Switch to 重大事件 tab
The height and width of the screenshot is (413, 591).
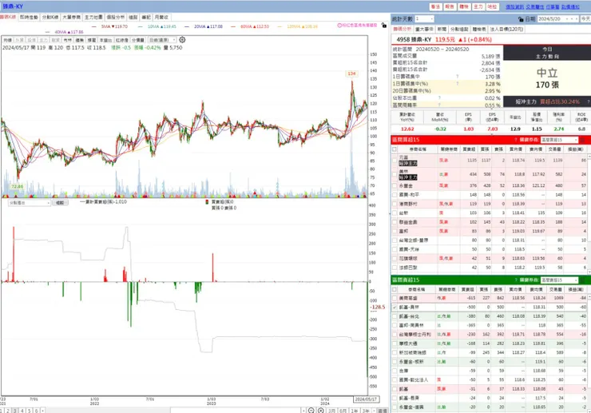click(424, 29)
